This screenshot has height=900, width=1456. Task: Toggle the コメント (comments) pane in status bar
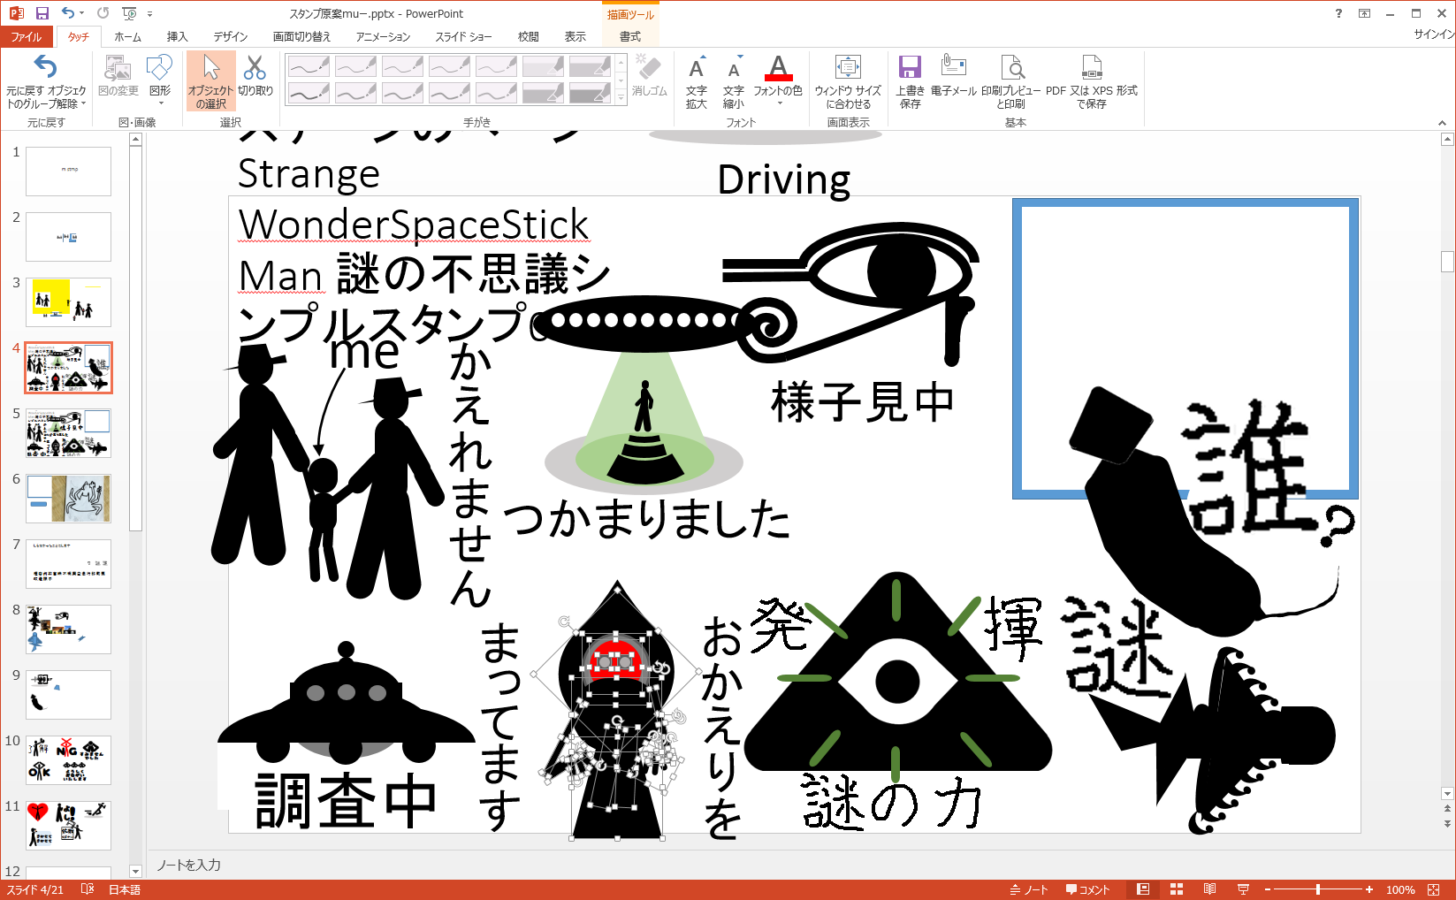[x=1087, y=889]
